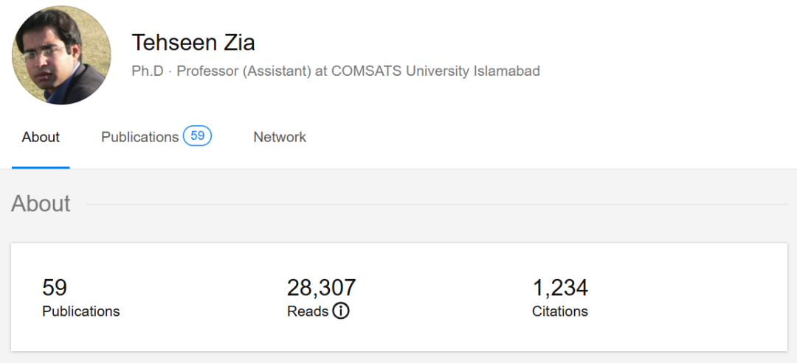The height and width of the screenshot is (363, 797).
Task: Click COMSATS University Islamabad in the subtitle
Action: click(x=435, y=71)
